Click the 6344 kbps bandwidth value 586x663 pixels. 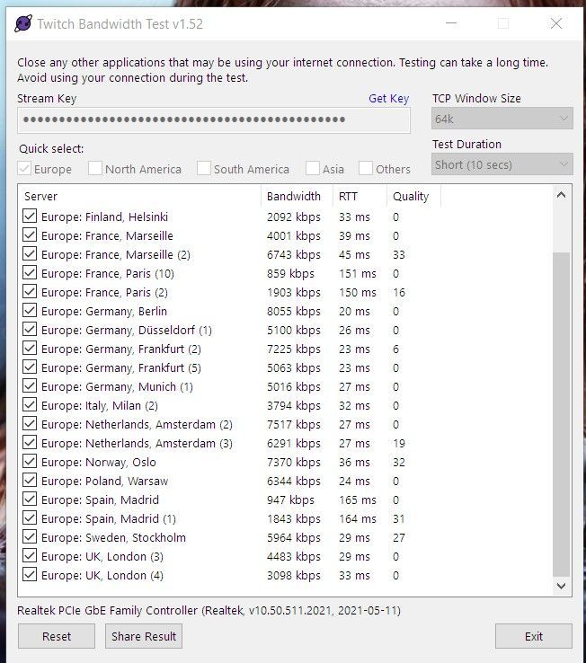coord(294,482)
